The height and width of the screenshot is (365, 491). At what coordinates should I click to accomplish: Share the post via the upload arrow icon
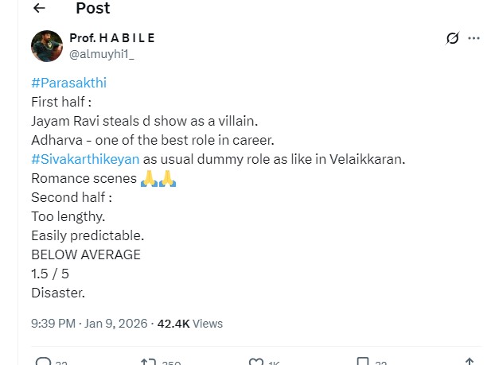[x=470, y=362]
